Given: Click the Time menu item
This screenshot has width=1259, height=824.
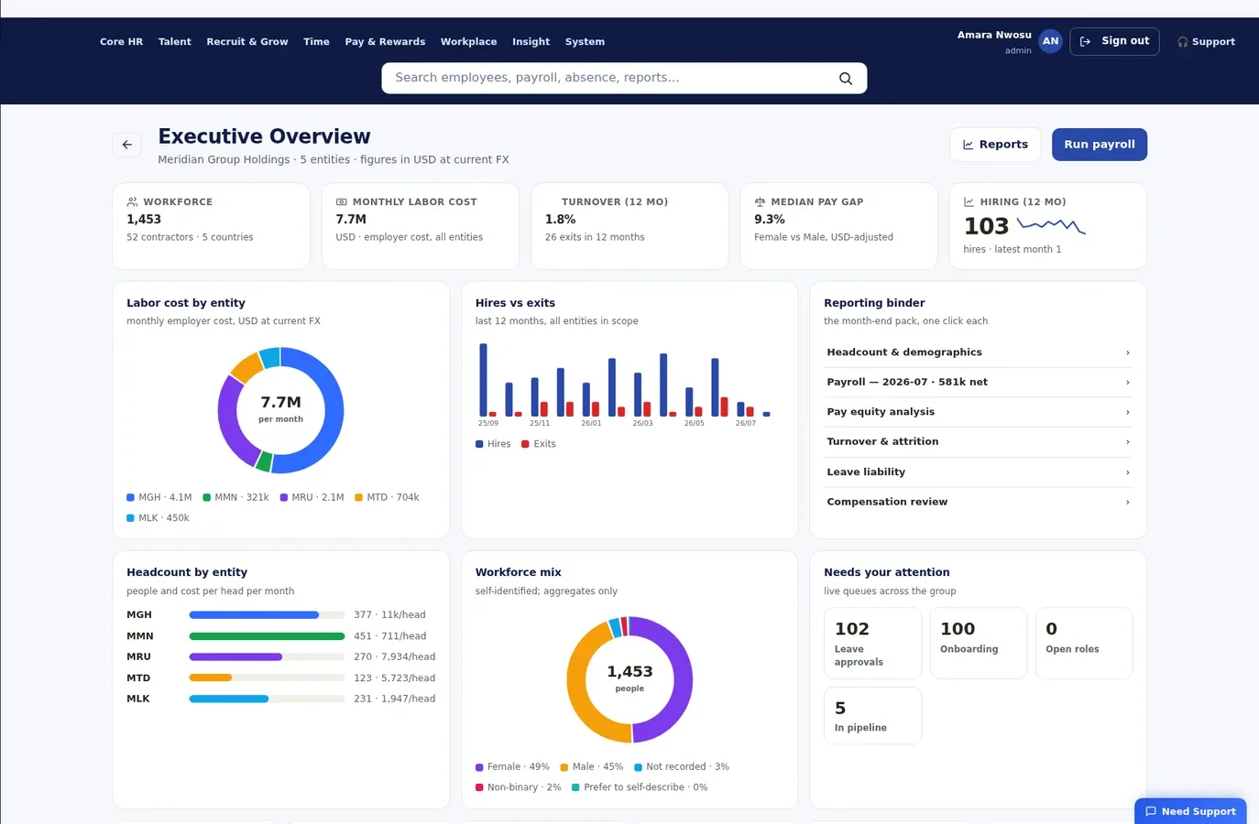Looking at the screenshot, I should (x=316, y=42).
